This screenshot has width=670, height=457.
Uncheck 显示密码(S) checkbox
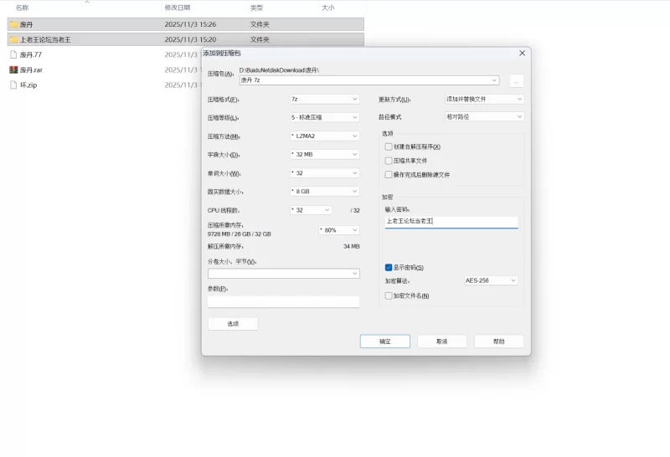point(389,267)
